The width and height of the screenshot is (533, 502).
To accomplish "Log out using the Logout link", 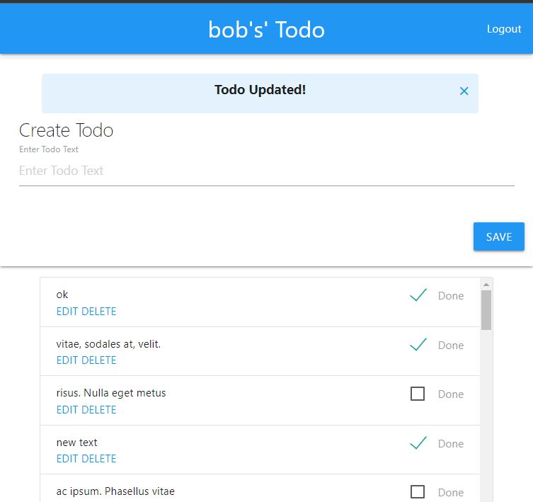I will click(x=504, y=29).
